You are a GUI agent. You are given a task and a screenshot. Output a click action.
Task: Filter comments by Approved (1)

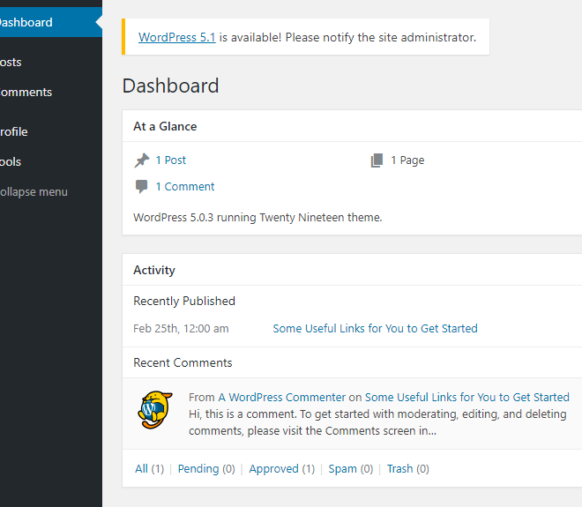(x=281, y=469)
